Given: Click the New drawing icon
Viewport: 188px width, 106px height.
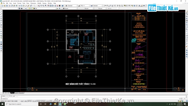Looking at the screenshot, I should [2, 6].
